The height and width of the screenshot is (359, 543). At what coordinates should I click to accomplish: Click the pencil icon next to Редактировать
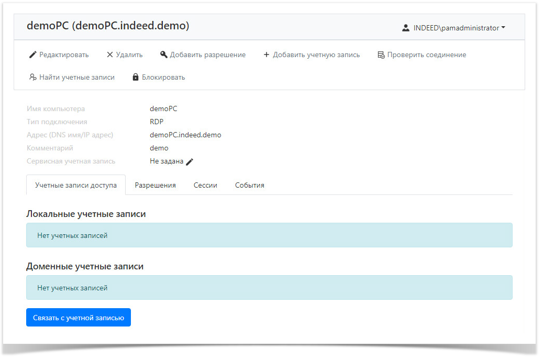[32, 55]
